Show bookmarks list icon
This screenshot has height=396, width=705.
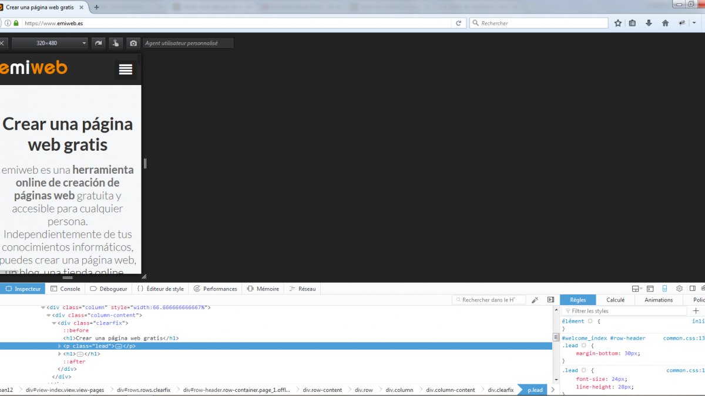coord(633,23)
